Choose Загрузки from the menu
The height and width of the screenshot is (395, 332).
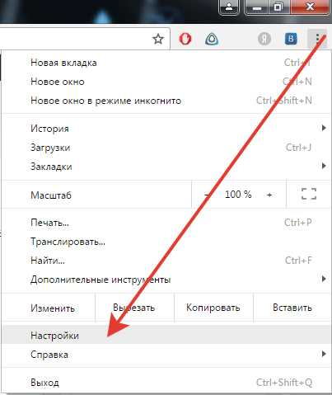[166, 148]
